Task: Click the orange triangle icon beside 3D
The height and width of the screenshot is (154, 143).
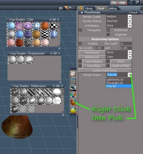Action: 66,8
